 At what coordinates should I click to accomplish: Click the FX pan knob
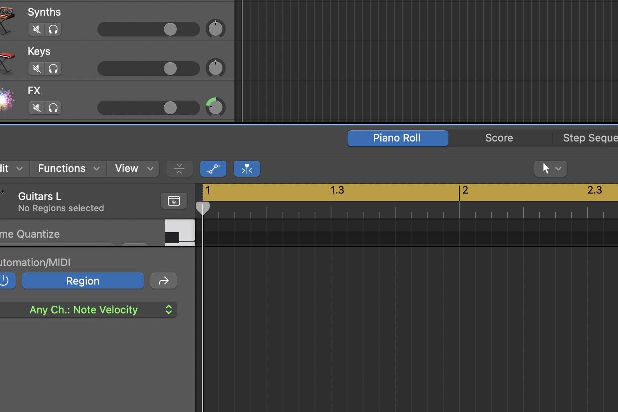click(216, 107)
